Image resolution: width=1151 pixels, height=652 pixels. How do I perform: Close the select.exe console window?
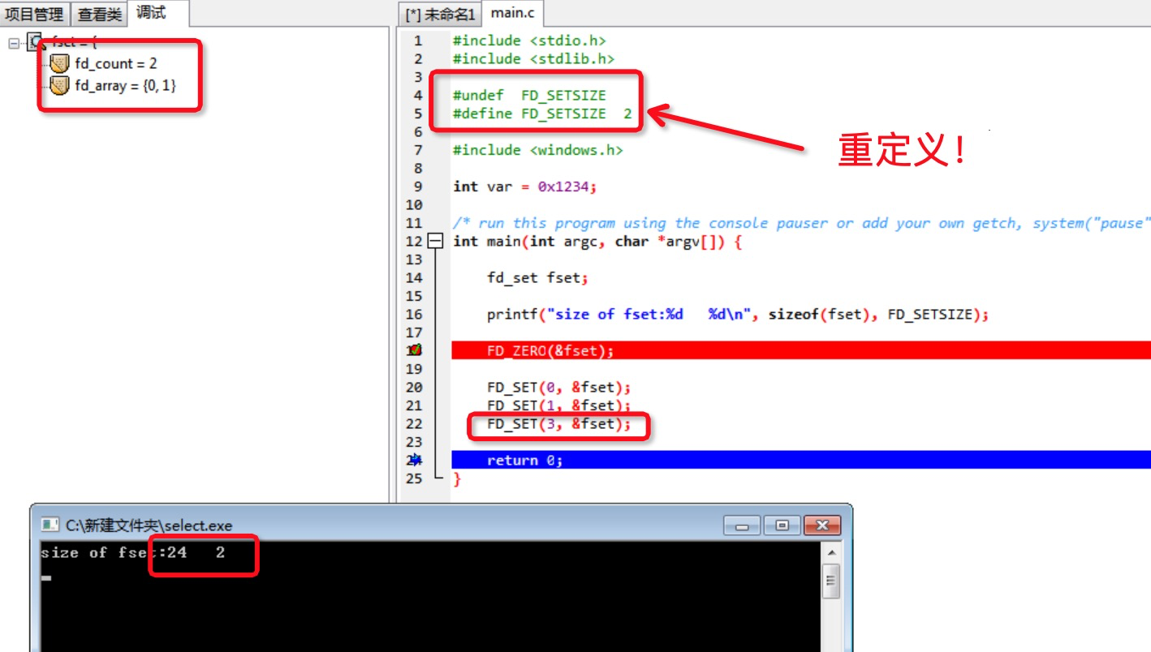821,525
